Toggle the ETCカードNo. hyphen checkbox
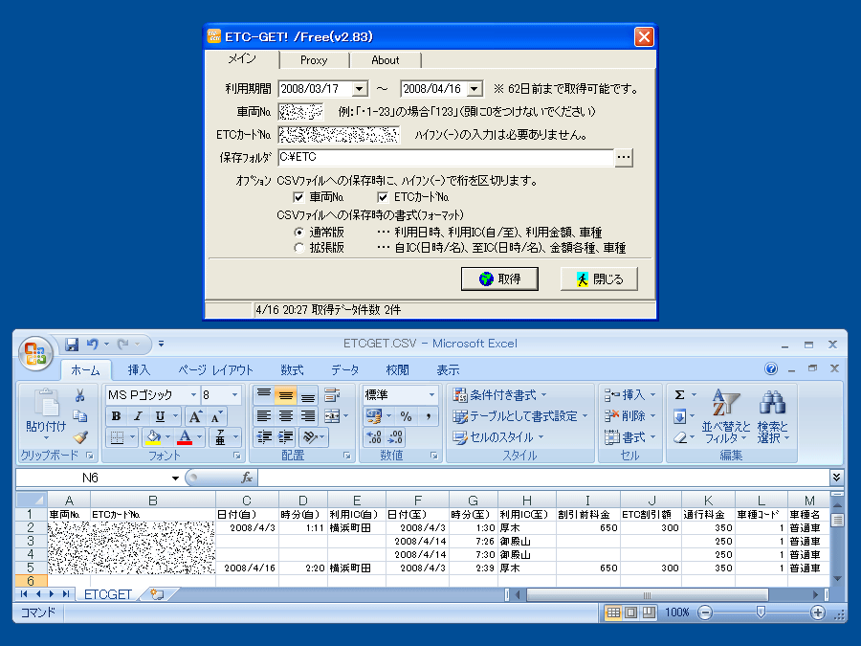Screen dimensions: 861x646 383,197
